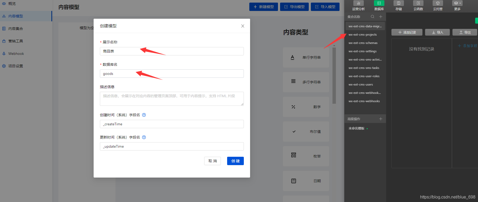Image resolution: width=478 pixels, height=202 pixels.
Task: Open 存储 tab icon
Action: tap(399, 3)
